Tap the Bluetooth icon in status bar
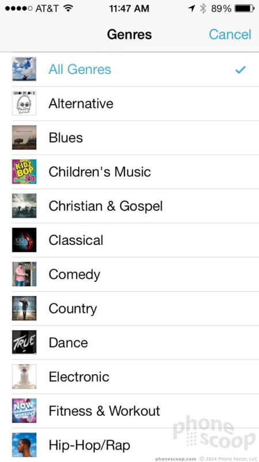 [x=203, y=9]
